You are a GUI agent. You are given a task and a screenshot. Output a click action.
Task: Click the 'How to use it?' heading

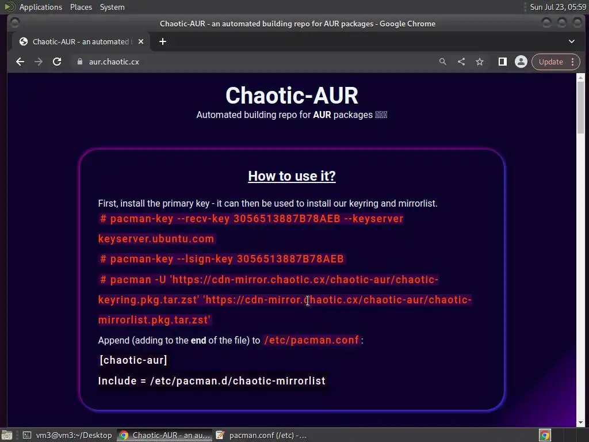pyautogui.click(x=292, y=176)
